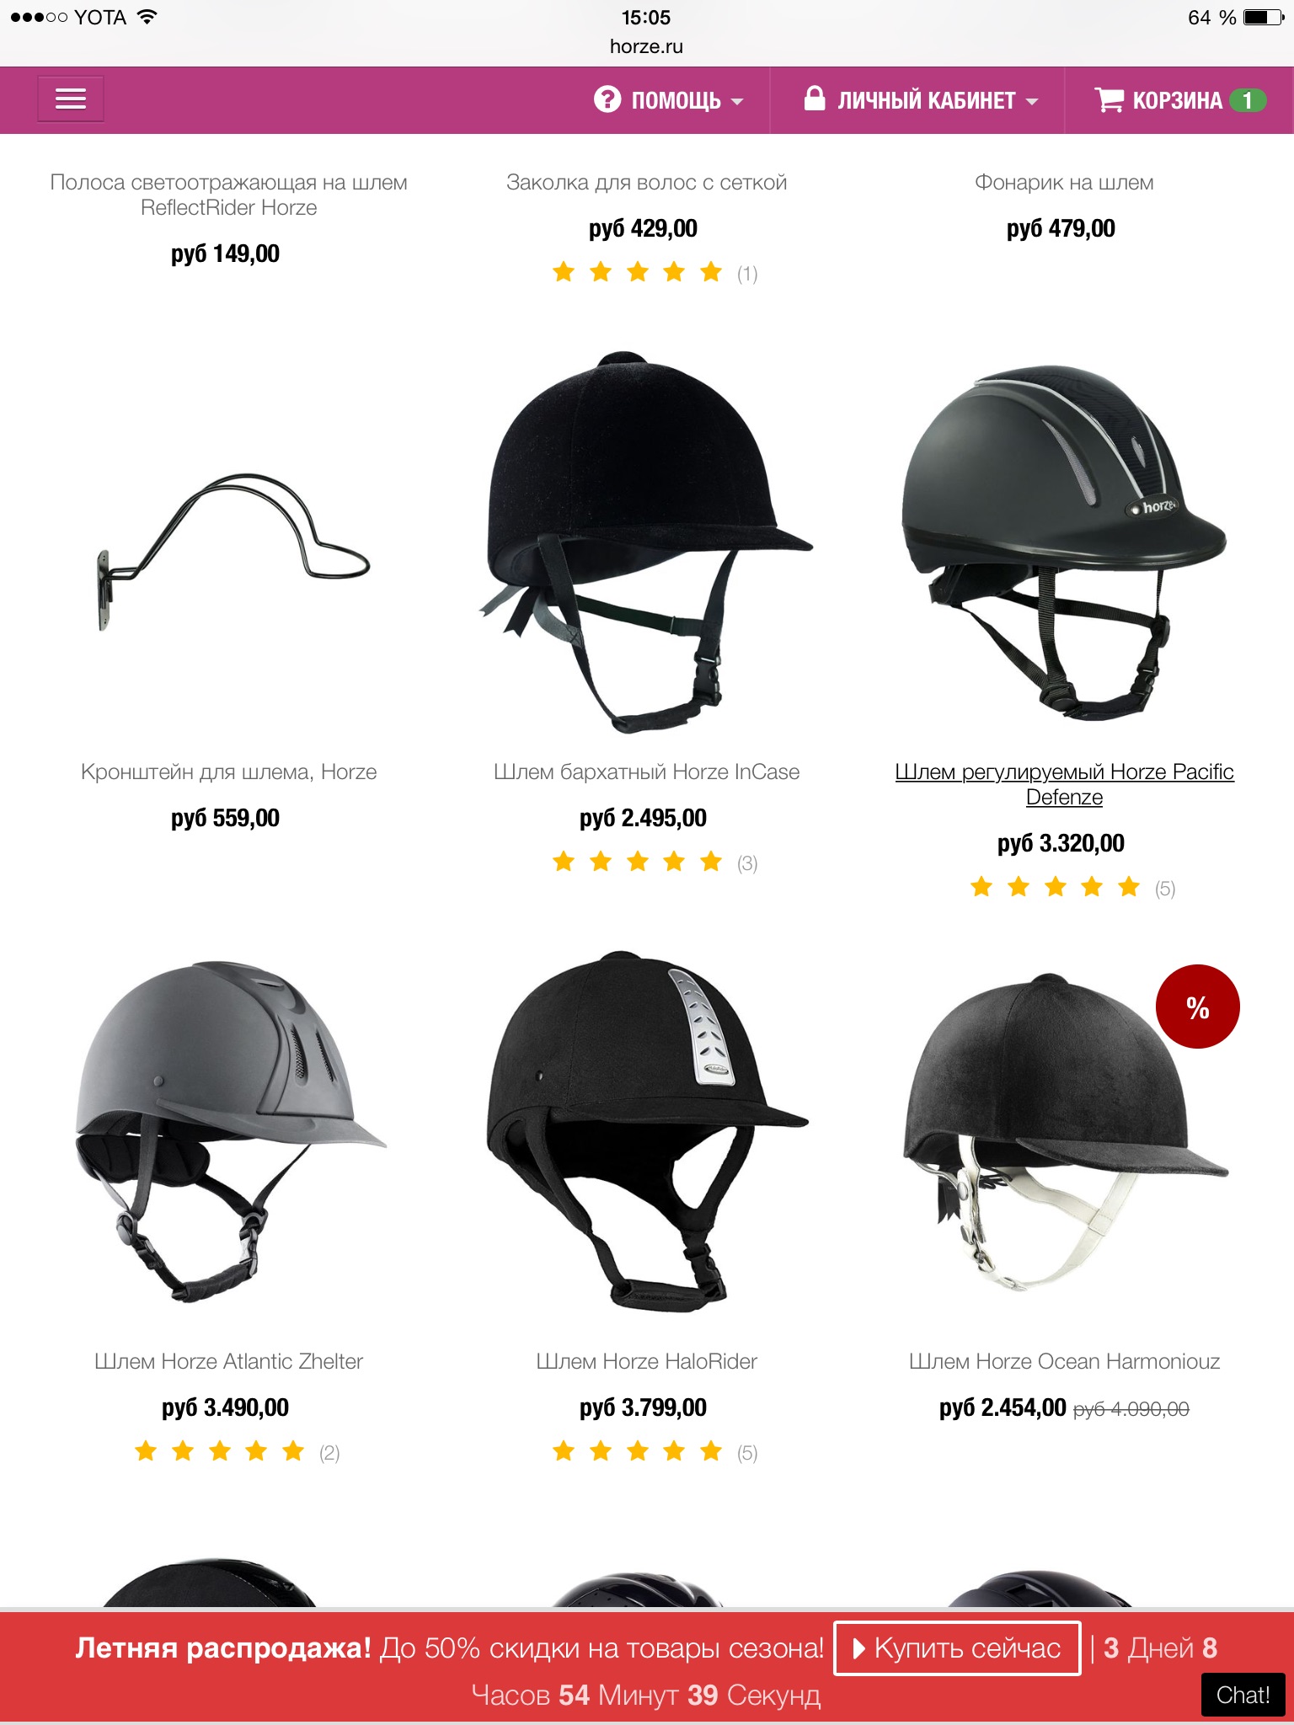Viewport: 1294px width, 1725px height.
Task: Click the red percent discount badge
Action: [x=1197, y=1007]
